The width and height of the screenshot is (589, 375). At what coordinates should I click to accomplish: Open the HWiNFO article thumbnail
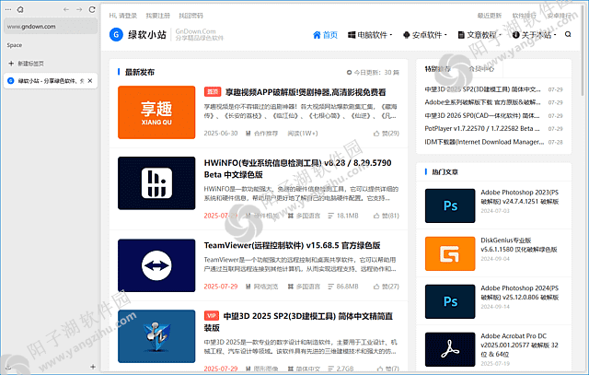pos(156,183)
